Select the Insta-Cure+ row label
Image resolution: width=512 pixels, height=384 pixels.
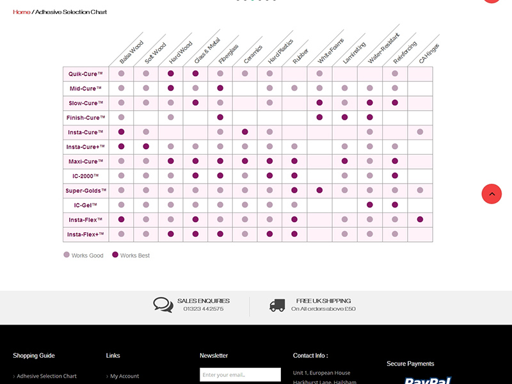(86, 147)
